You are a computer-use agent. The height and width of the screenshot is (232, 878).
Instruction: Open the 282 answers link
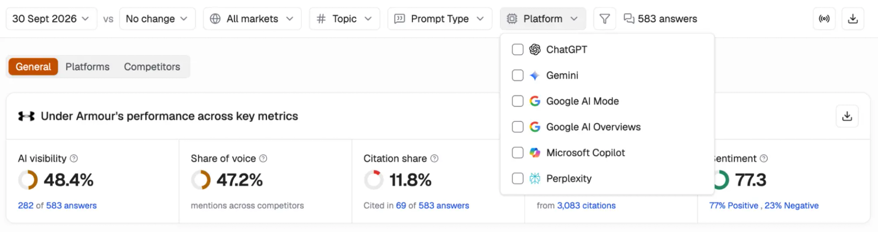[26, 205]
